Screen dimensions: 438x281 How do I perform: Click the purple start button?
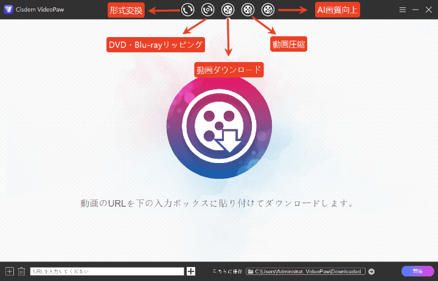(x=417, y=271)
